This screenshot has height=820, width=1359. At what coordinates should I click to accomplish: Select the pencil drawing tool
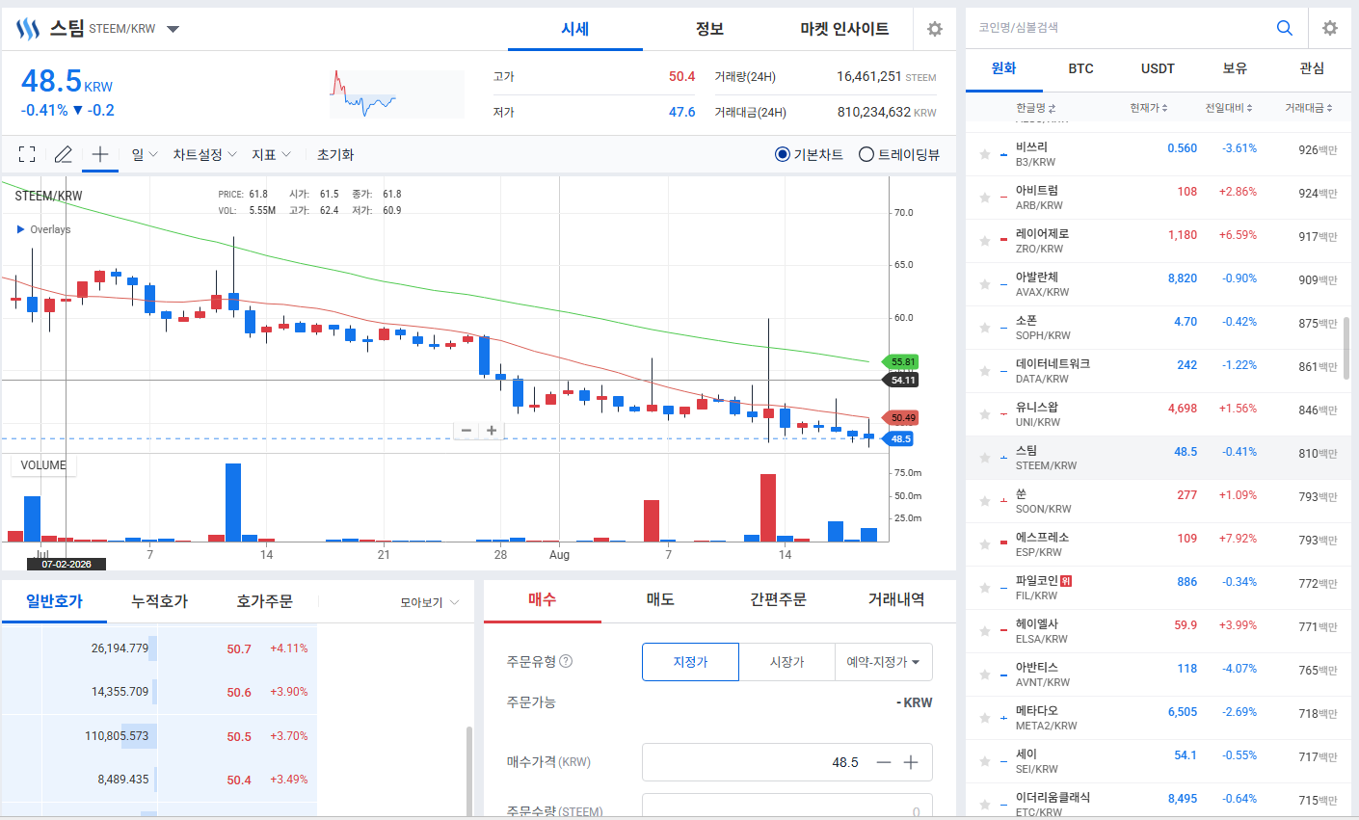pos(64,154)
